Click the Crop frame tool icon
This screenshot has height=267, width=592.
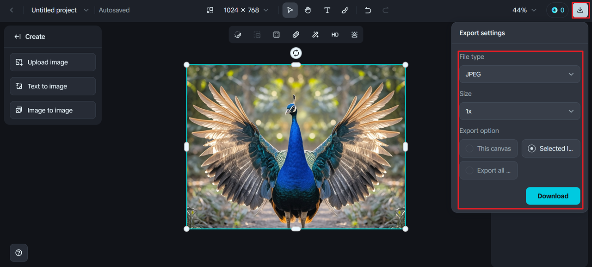pos(277,35)
